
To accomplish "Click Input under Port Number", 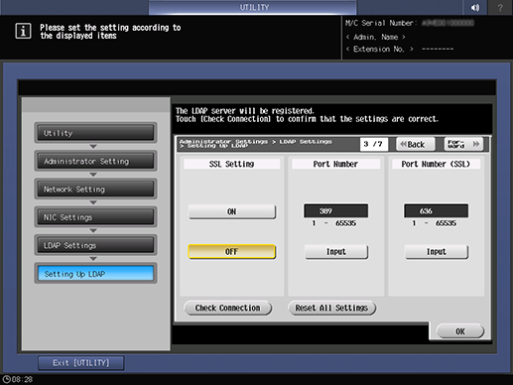I will 336,252.
